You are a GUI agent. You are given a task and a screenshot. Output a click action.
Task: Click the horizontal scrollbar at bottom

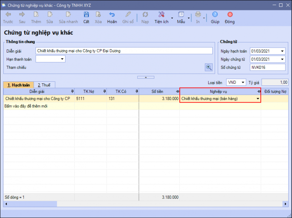142,204
